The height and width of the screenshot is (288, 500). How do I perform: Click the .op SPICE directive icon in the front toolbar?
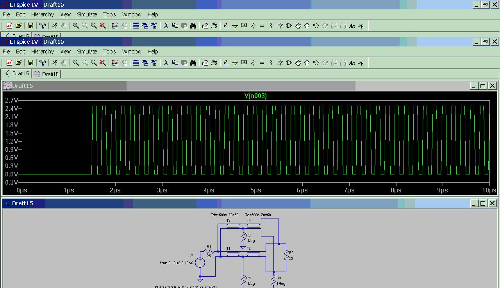(x=361, y=63)
